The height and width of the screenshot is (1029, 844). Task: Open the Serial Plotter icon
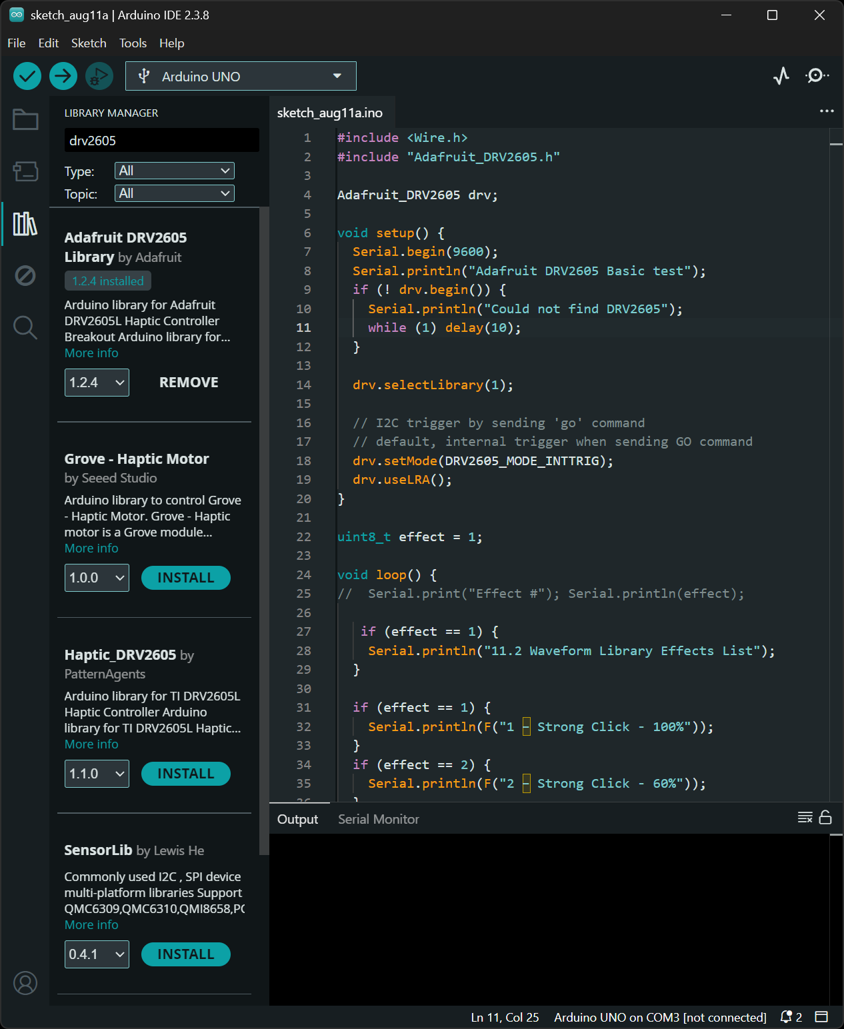(x=781, y=76)
